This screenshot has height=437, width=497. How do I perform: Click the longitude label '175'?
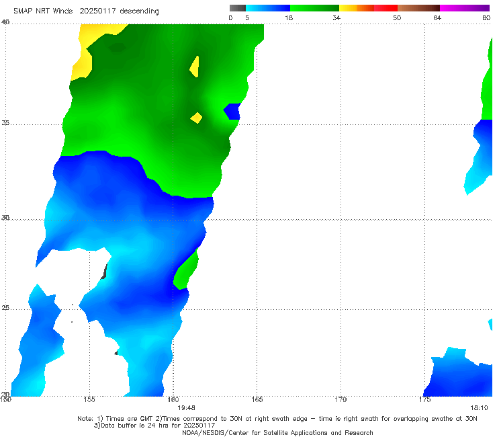pos(424,399)
